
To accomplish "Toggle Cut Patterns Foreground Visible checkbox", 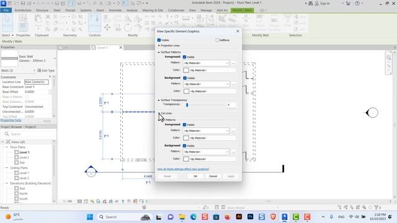I will pos(184,125).
